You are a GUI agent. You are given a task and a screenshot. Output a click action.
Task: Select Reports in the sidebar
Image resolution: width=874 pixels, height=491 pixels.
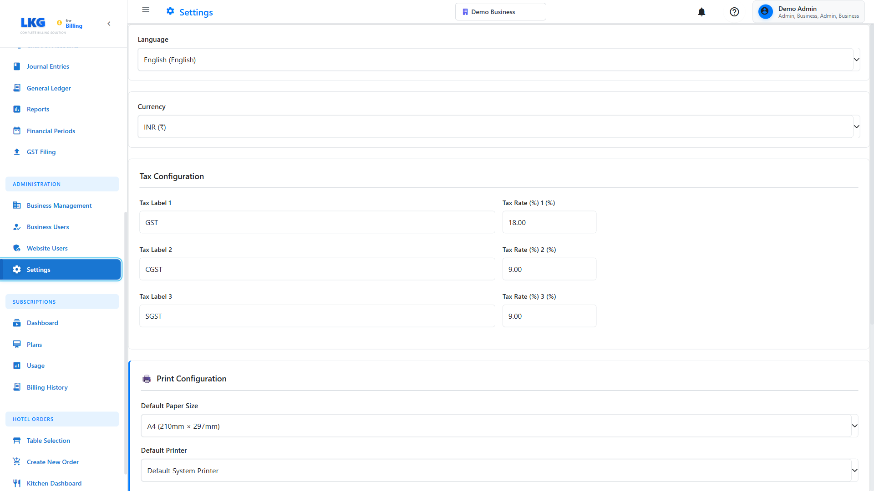click(x=38, y=109)
